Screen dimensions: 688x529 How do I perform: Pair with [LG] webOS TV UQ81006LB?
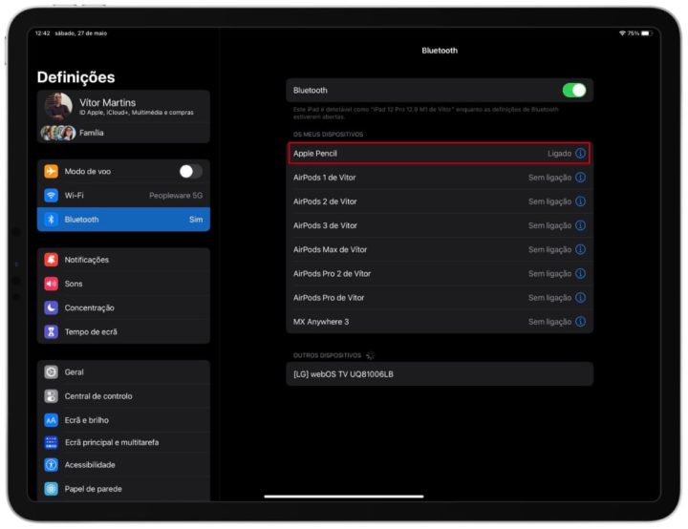tap(440, 374)
